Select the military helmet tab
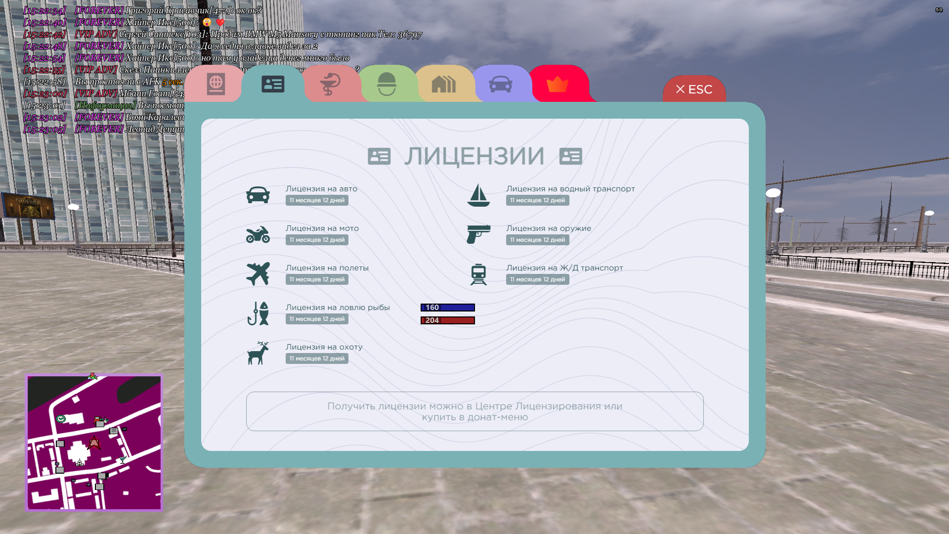 tap(387, 84)
